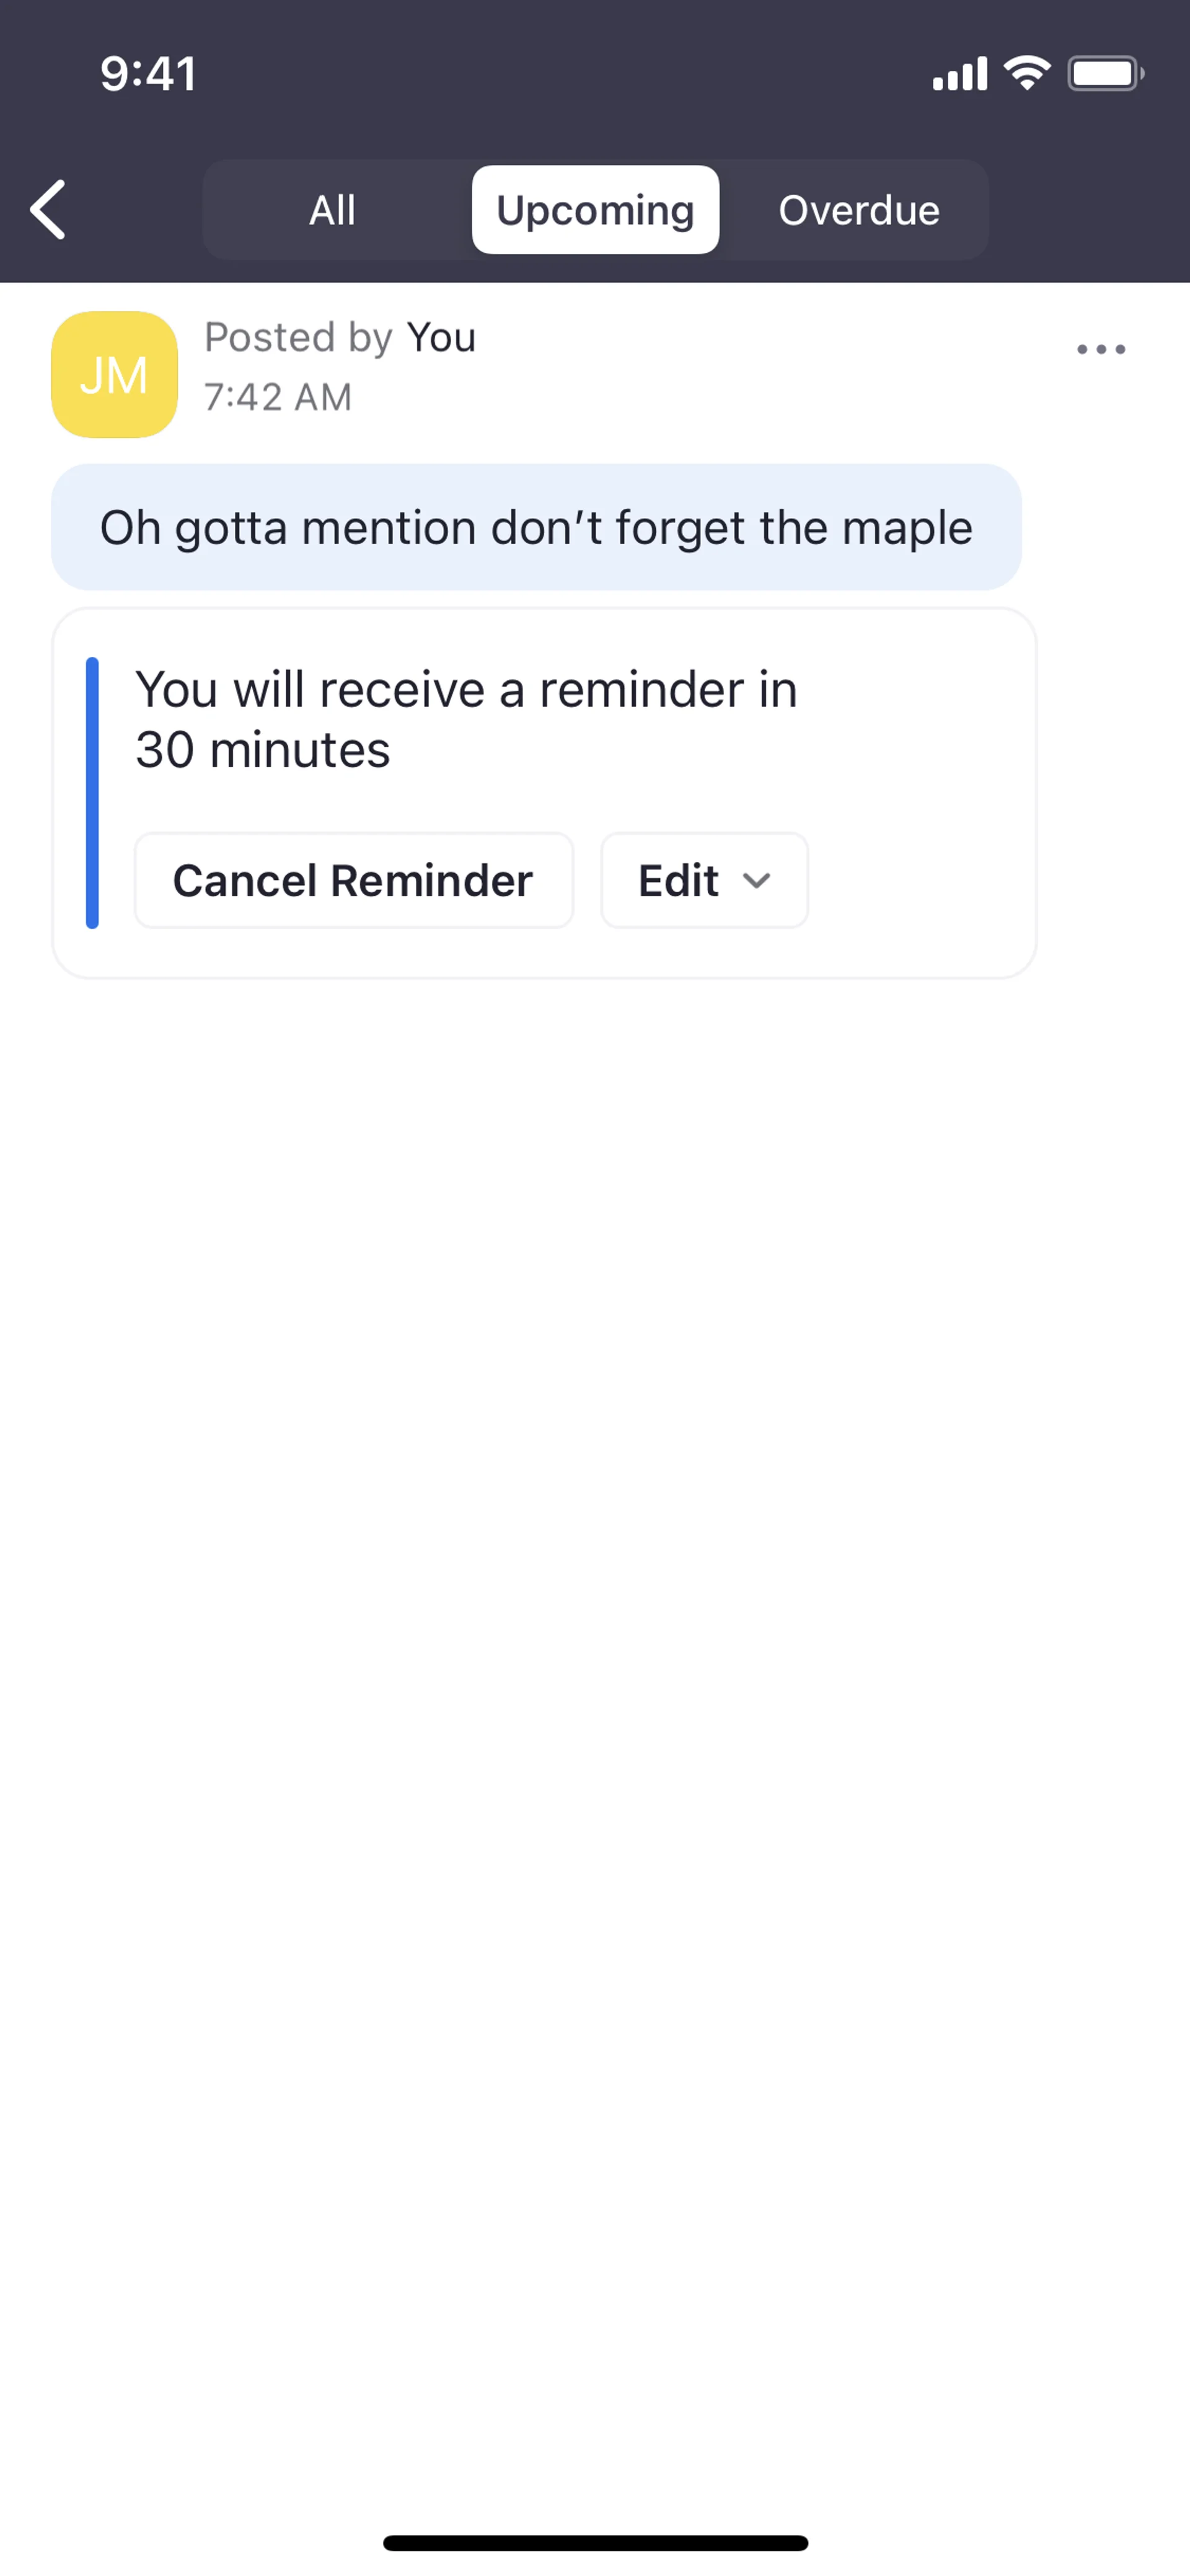Tap the "Posted by" label

click(298, 338)
